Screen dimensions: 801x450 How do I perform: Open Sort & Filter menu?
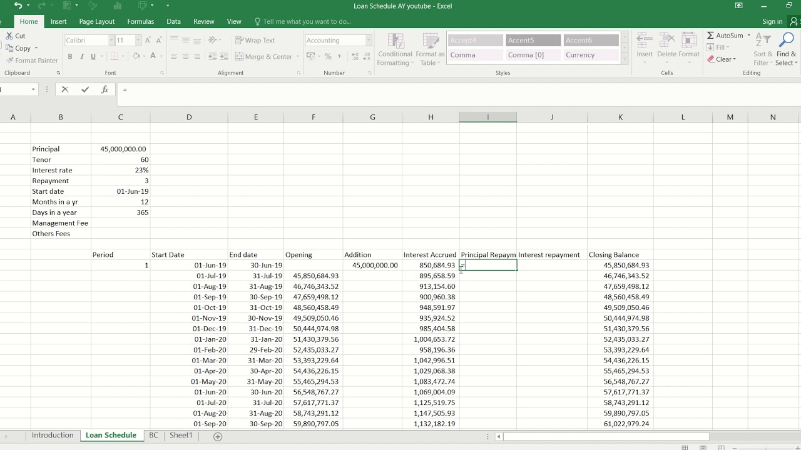[763, 50]
